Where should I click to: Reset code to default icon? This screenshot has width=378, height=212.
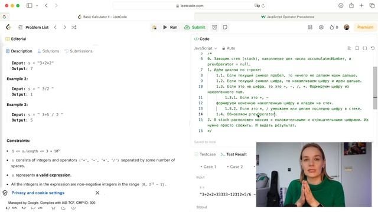pos(373,48)
